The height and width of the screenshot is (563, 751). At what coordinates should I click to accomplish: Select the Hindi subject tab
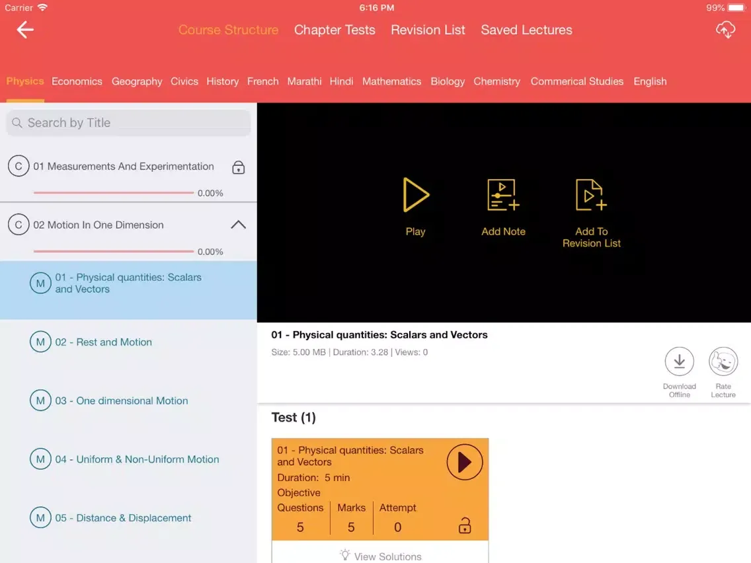pyautogui.click(x=341, y=81)
